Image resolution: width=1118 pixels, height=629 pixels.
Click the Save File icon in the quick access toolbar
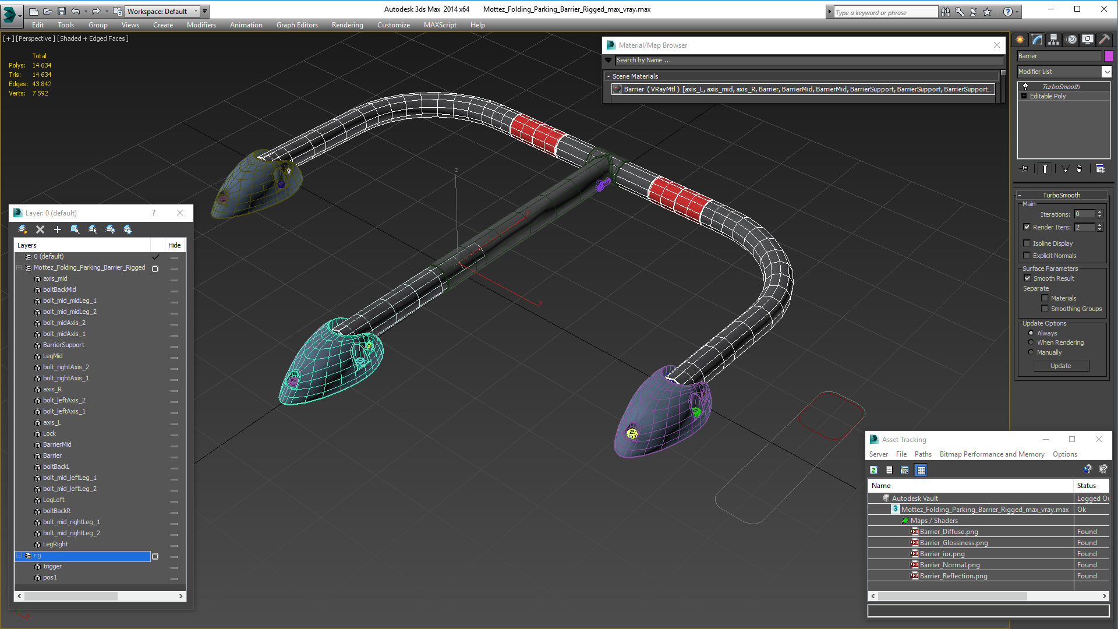[x=61, y=11]
